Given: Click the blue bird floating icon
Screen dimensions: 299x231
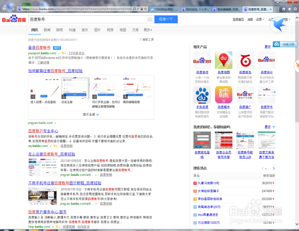Looking at the screenshot, I should pos(278,25).
